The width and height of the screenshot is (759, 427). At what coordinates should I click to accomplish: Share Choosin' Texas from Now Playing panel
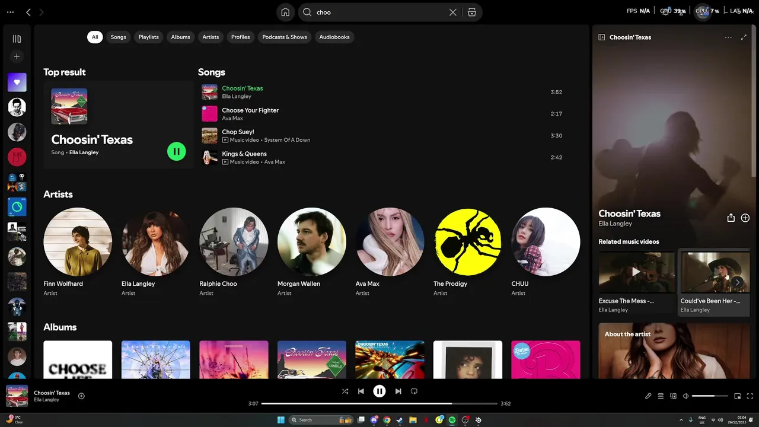[731, 218]
